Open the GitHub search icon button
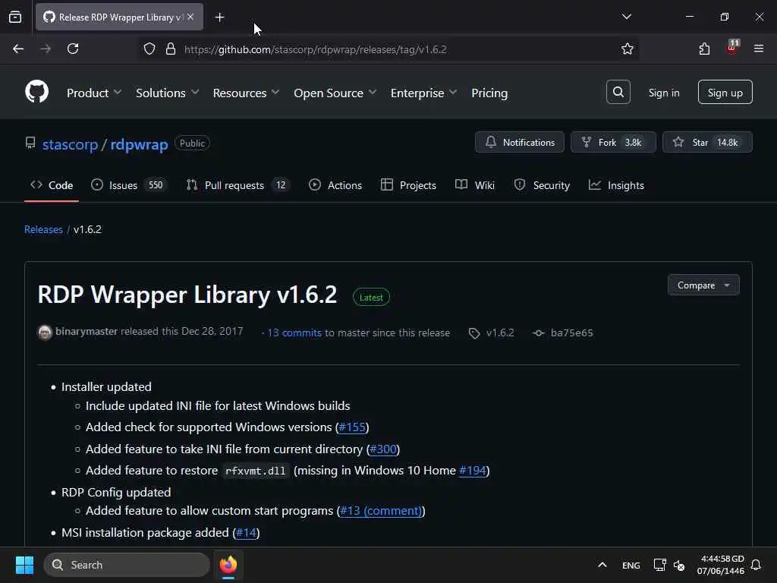 coord(618,92)
